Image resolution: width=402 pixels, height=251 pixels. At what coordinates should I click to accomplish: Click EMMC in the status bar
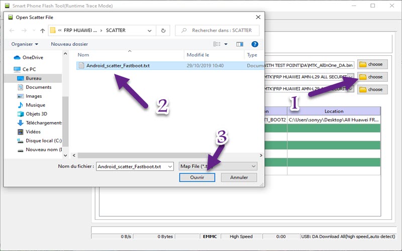[210, 236]
